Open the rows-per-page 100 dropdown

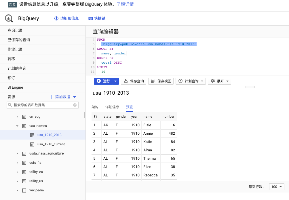[277, 187]
